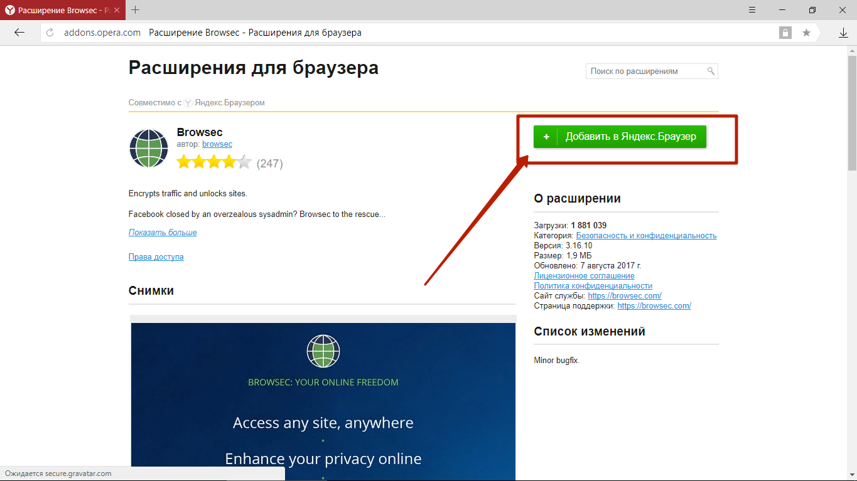
Task: Click the Снимки section heading
Action: pos(151,290)
